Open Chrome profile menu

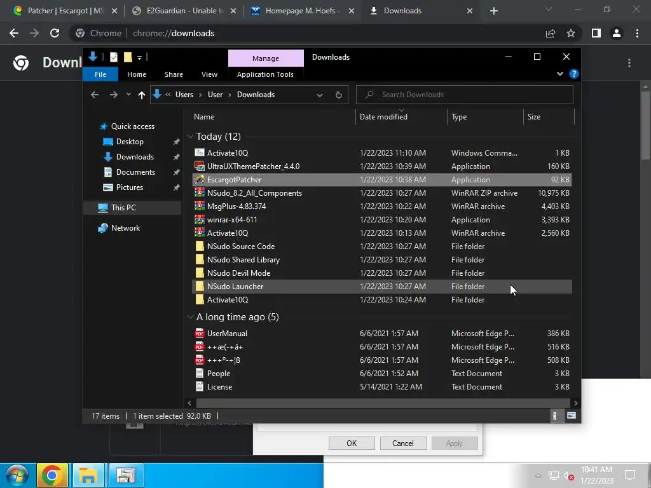coord(617,33)
